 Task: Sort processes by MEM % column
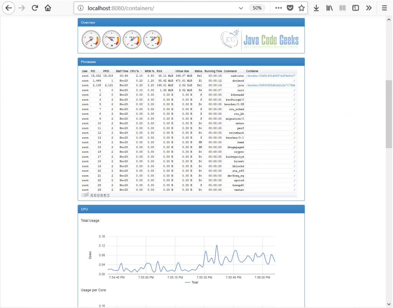click(149, 71)
